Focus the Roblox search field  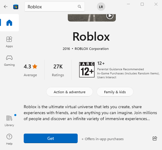(55, 7)
